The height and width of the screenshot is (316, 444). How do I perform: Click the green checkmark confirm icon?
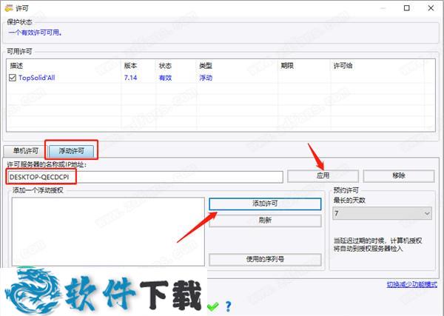tap(213, 306)
